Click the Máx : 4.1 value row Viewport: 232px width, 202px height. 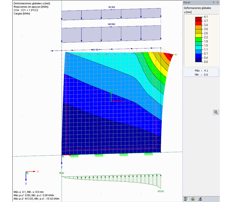201,70
